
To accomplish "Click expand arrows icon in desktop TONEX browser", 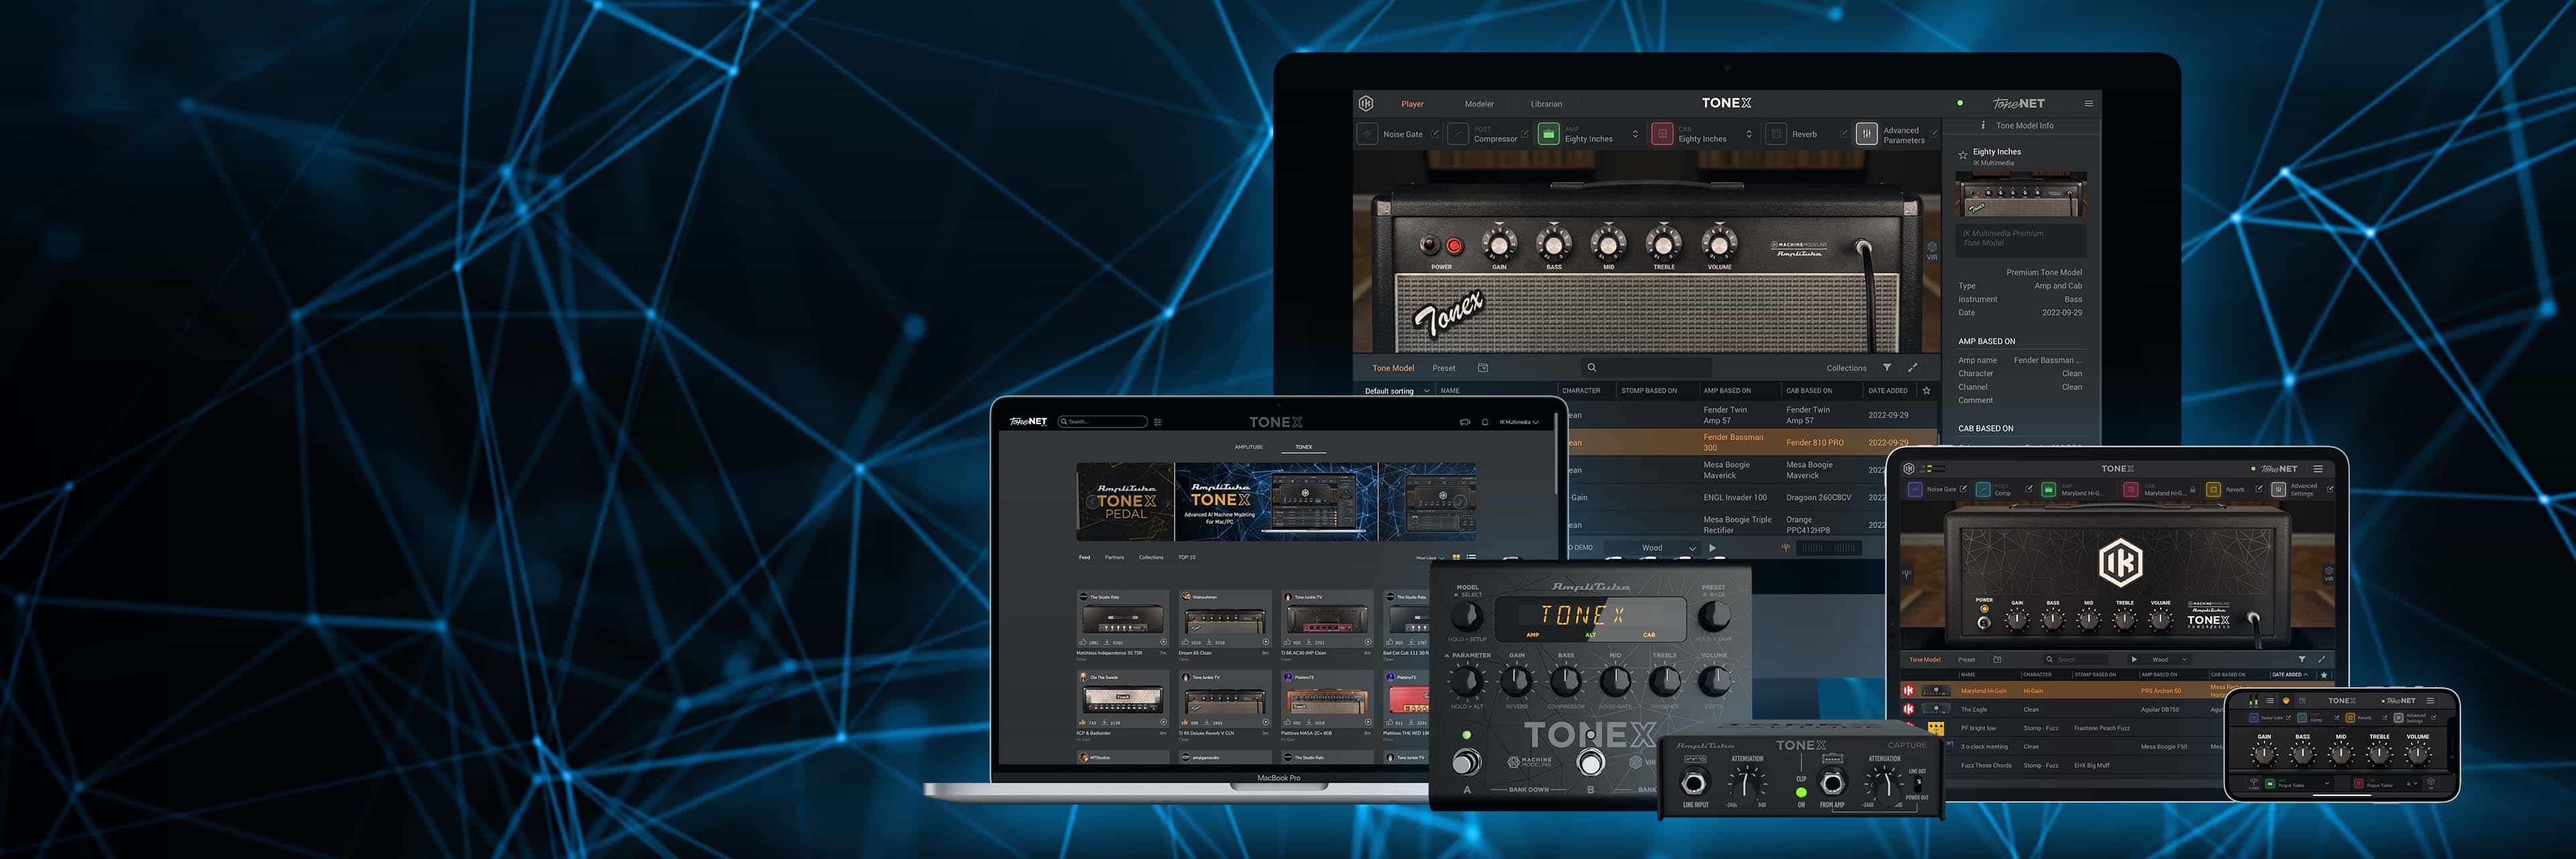I will coord(1913,367).
